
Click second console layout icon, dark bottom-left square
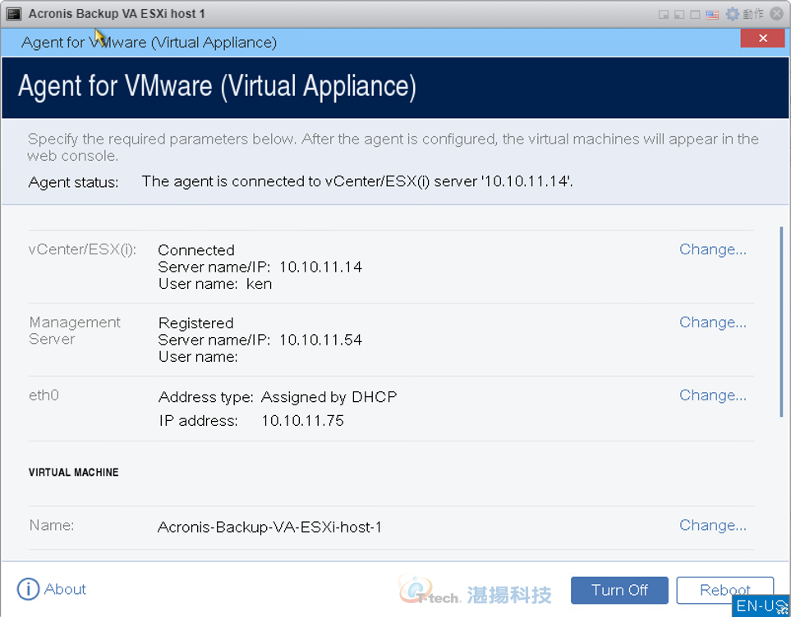pyautogui.click(x=679, y=14)
